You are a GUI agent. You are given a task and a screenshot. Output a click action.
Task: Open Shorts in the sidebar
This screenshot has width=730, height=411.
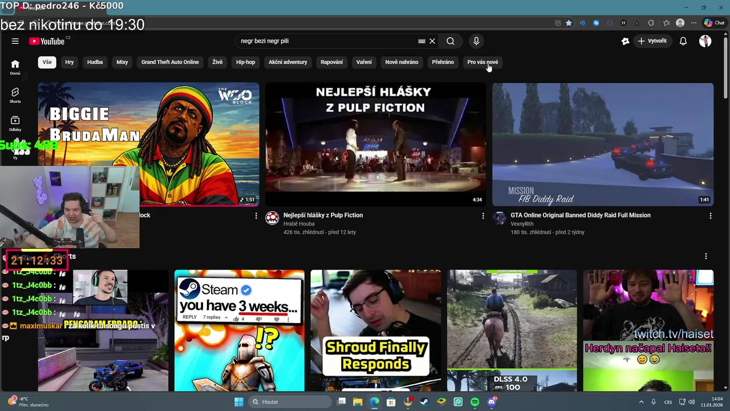pos(15,95)
